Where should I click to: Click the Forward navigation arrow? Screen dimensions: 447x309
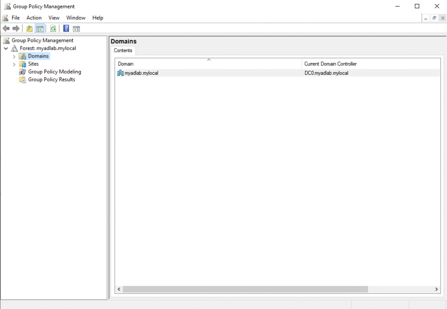pyautogui.click(x=16, y=28)
